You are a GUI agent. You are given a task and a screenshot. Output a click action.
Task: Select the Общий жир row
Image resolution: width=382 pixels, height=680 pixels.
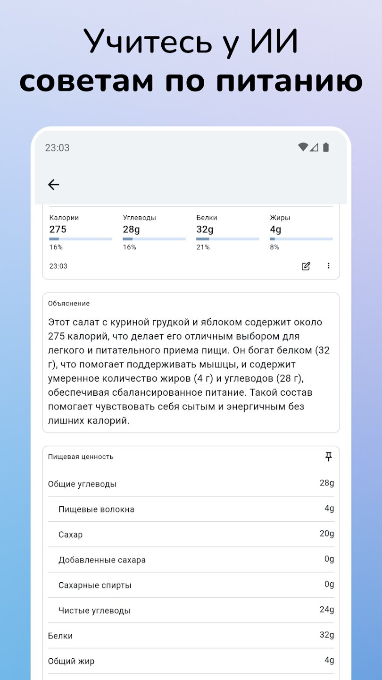[x=191, y=661]
